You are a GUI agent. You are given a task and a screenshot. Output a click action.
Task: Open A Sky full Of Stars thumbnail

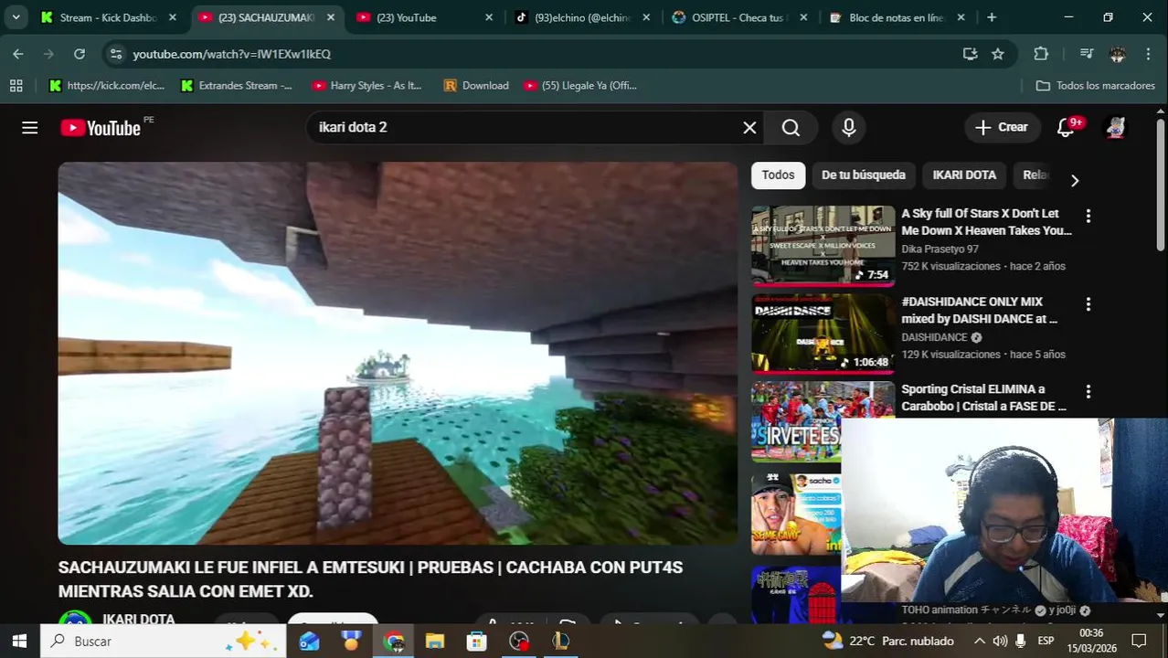tap(823, 247)
